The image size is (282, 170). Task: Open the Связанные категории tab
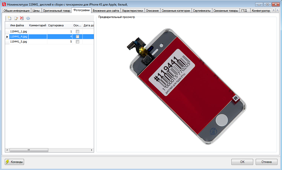pyautogui.click(x=176, y=11)
